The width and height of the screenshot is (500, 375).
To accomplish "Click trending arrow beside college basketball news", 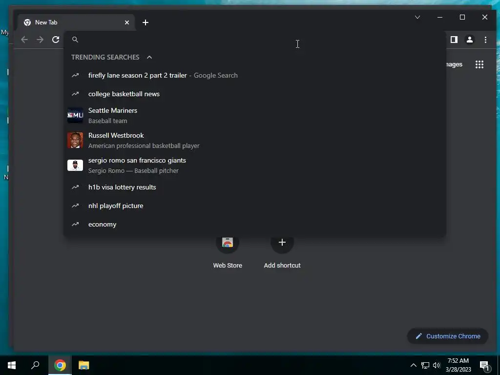I will [x=75, y=94].
